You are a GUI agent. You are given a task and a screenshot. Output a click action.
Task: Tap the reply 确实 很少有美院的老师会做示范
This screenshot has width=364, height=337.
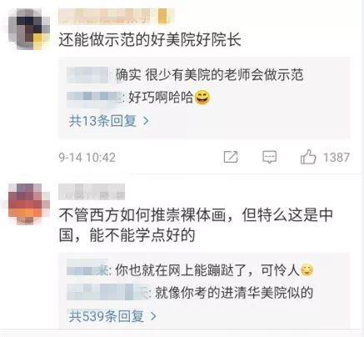coord(209,75)
